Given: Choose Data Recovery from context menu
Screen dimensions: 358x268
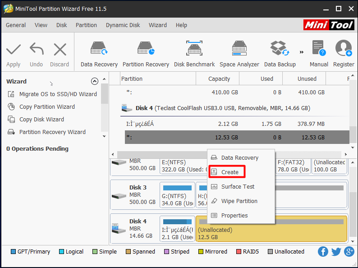Looking at the screenshot, I should 241,157.
